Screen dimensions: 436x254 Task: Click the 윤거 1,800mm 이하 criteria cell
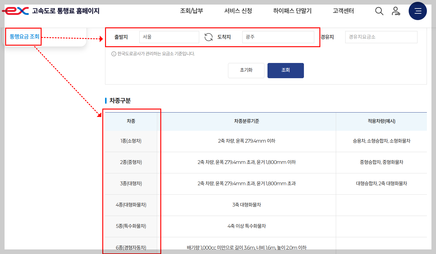247,162
